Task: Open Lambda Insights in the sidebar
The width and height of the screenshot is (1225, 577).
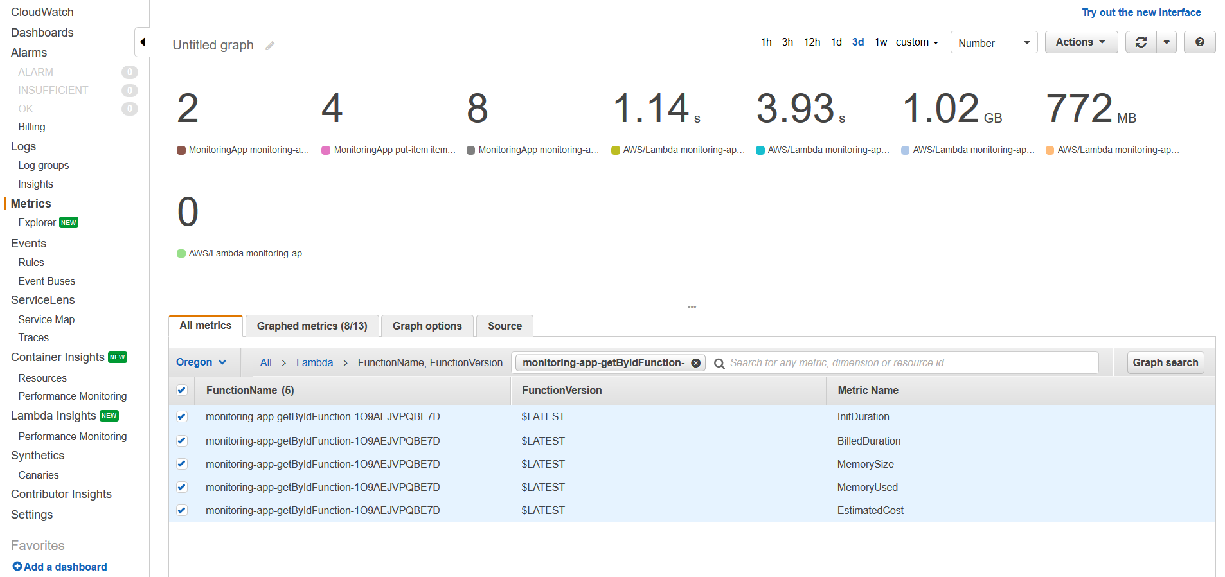Action: (x=53, y=416)
